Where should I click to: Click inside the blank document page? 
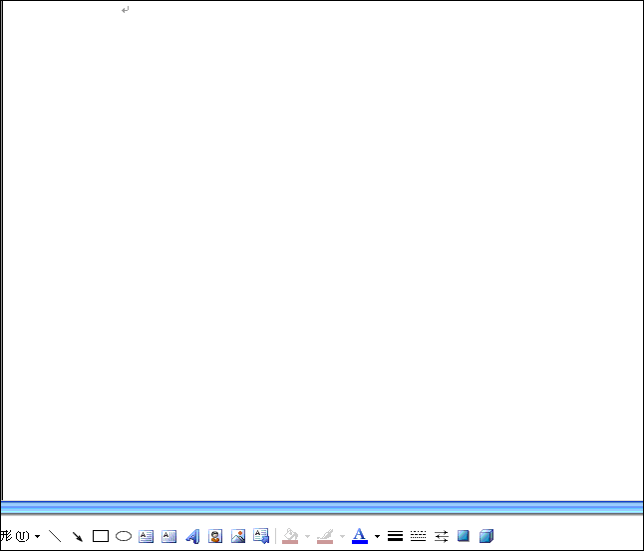[319, 249]
